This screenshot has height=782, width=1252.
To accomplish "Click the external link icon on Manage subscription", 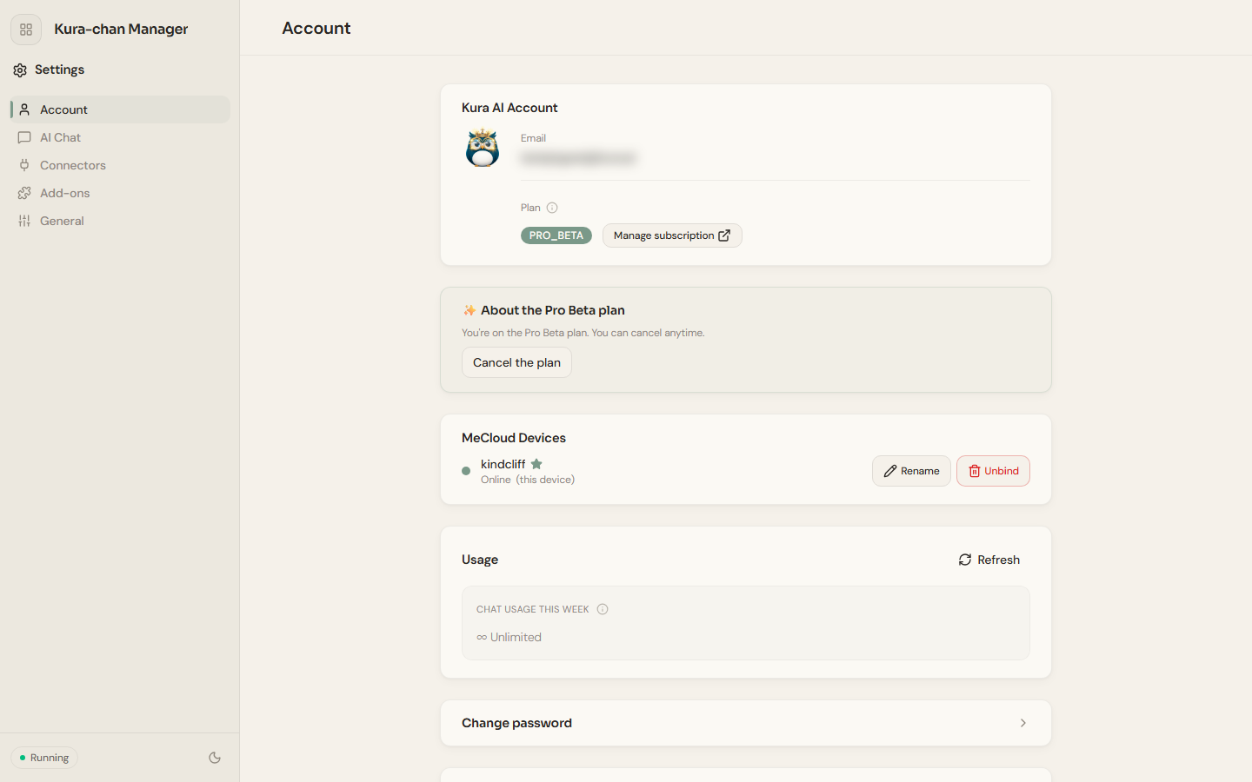I will (724, 235).
